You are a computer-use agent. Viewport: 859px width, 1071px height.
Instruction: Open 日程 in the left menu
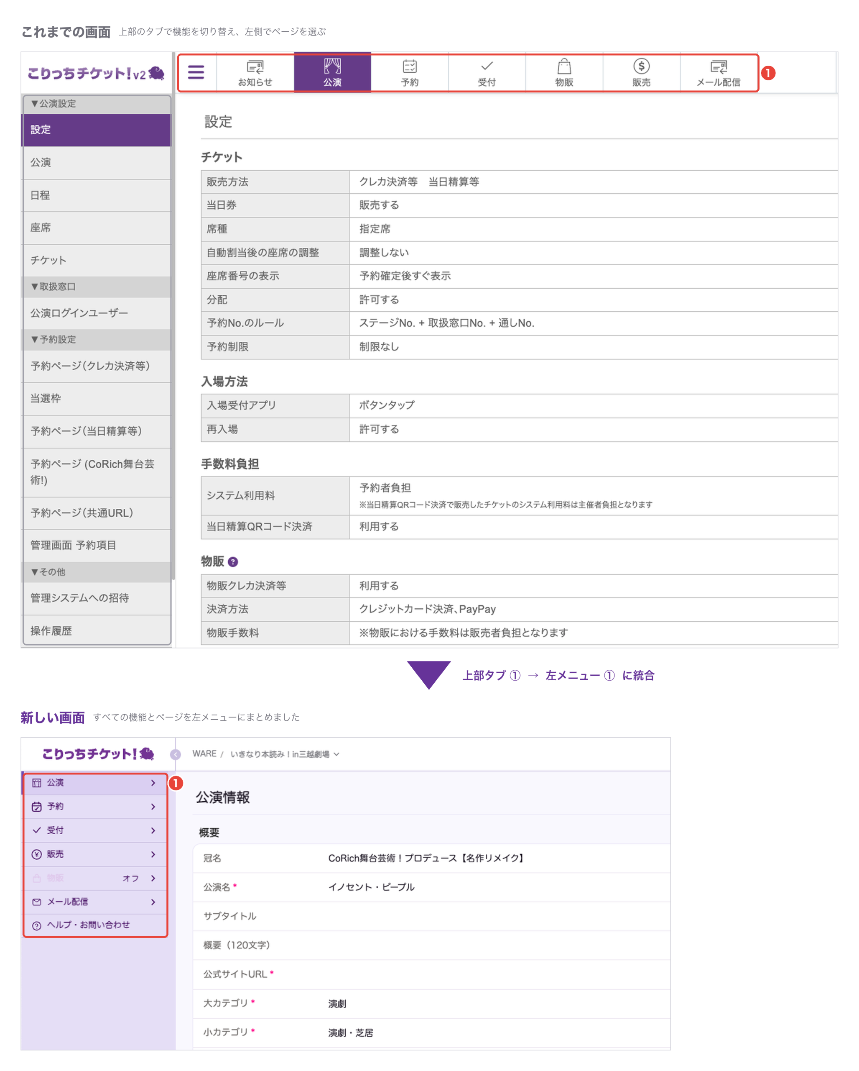(x=97, y=195)
